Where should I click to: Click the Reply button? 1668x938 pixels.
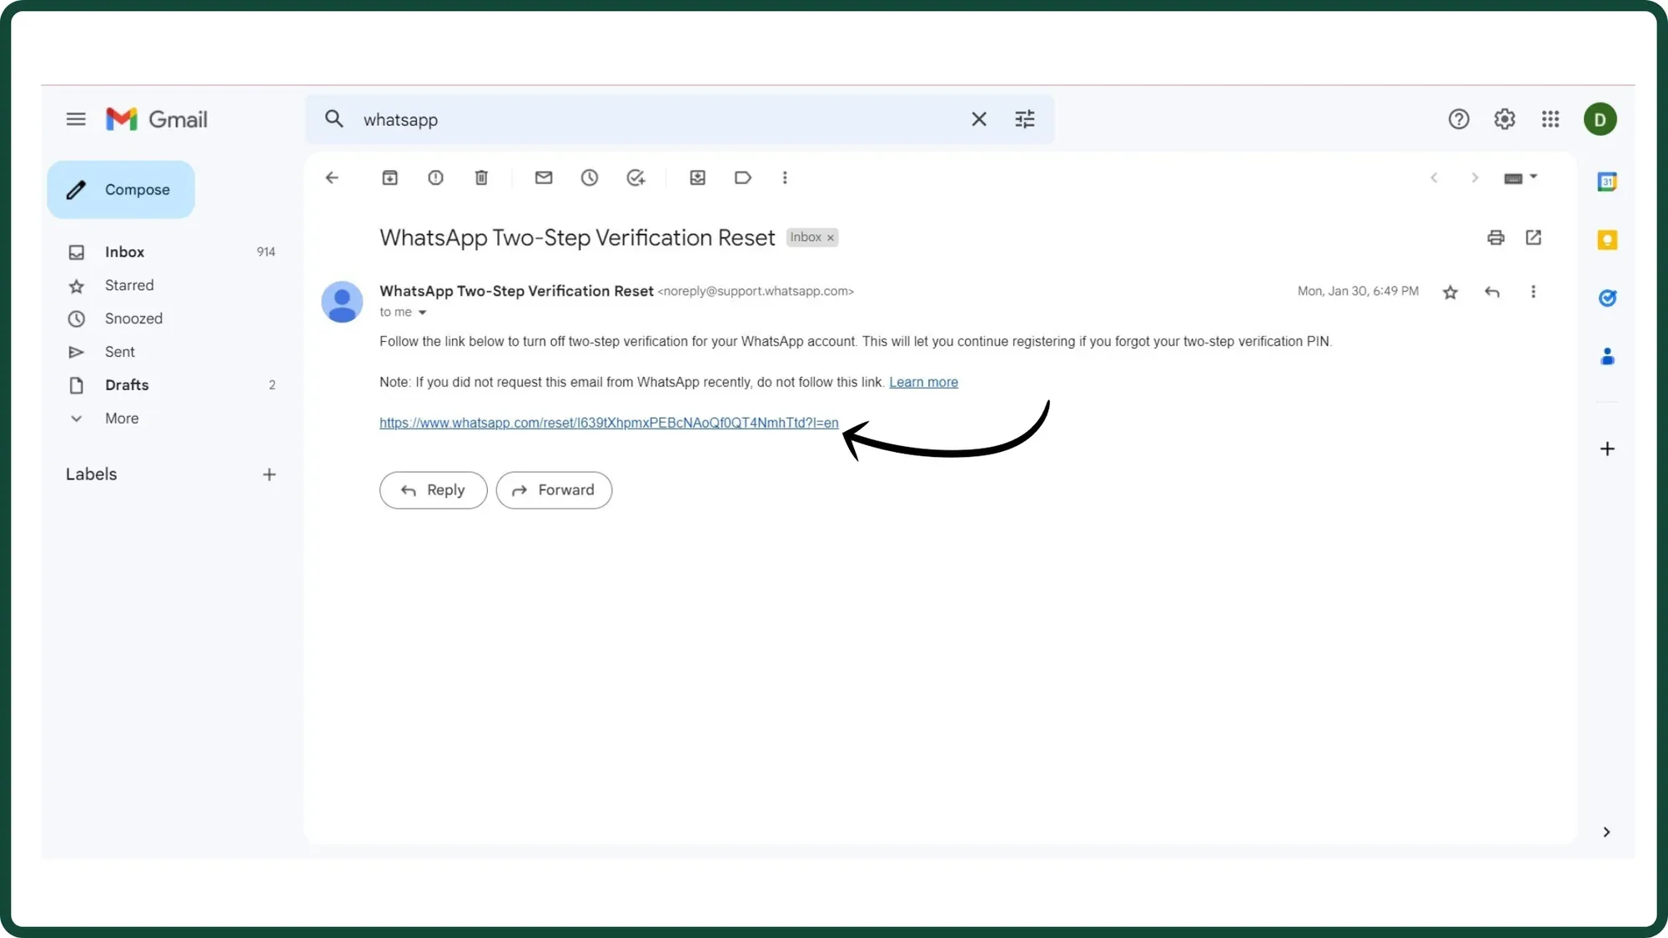pos(433,490)
